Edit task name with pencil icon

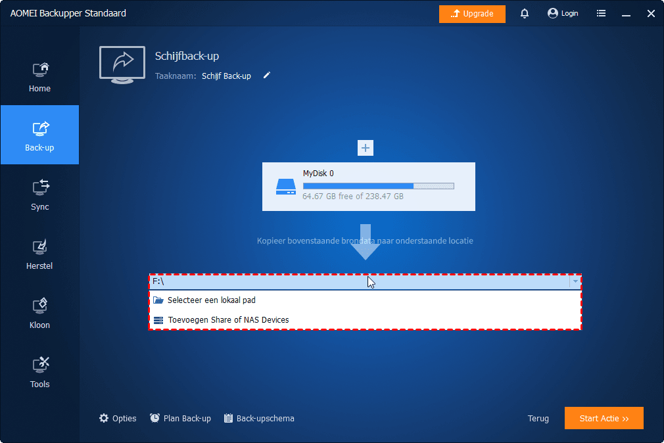(x=267, y=76)
